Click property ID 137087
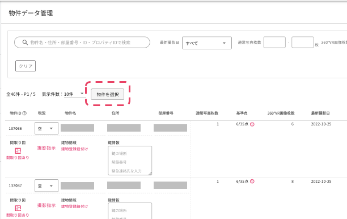Image resolution: width=347 pixels, height=219 pixels. (15, 186)
